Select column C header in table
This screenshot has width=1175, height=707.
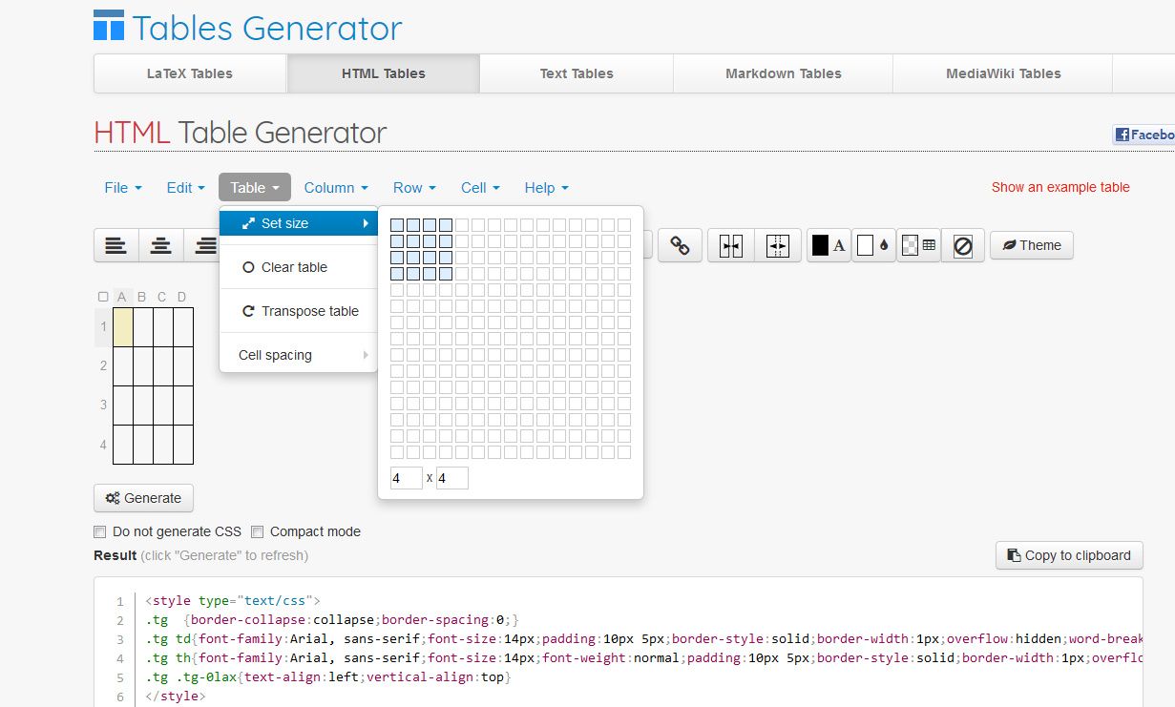tap(162, 297)
